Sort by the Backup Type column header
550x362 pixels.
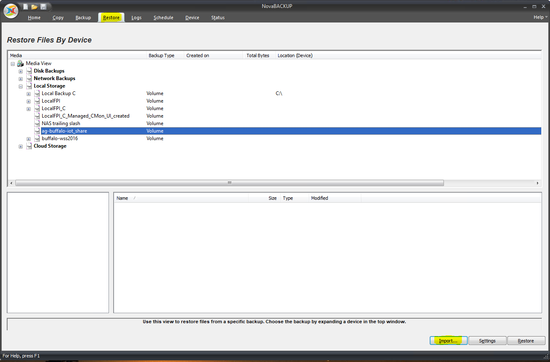tap(165, 55)
